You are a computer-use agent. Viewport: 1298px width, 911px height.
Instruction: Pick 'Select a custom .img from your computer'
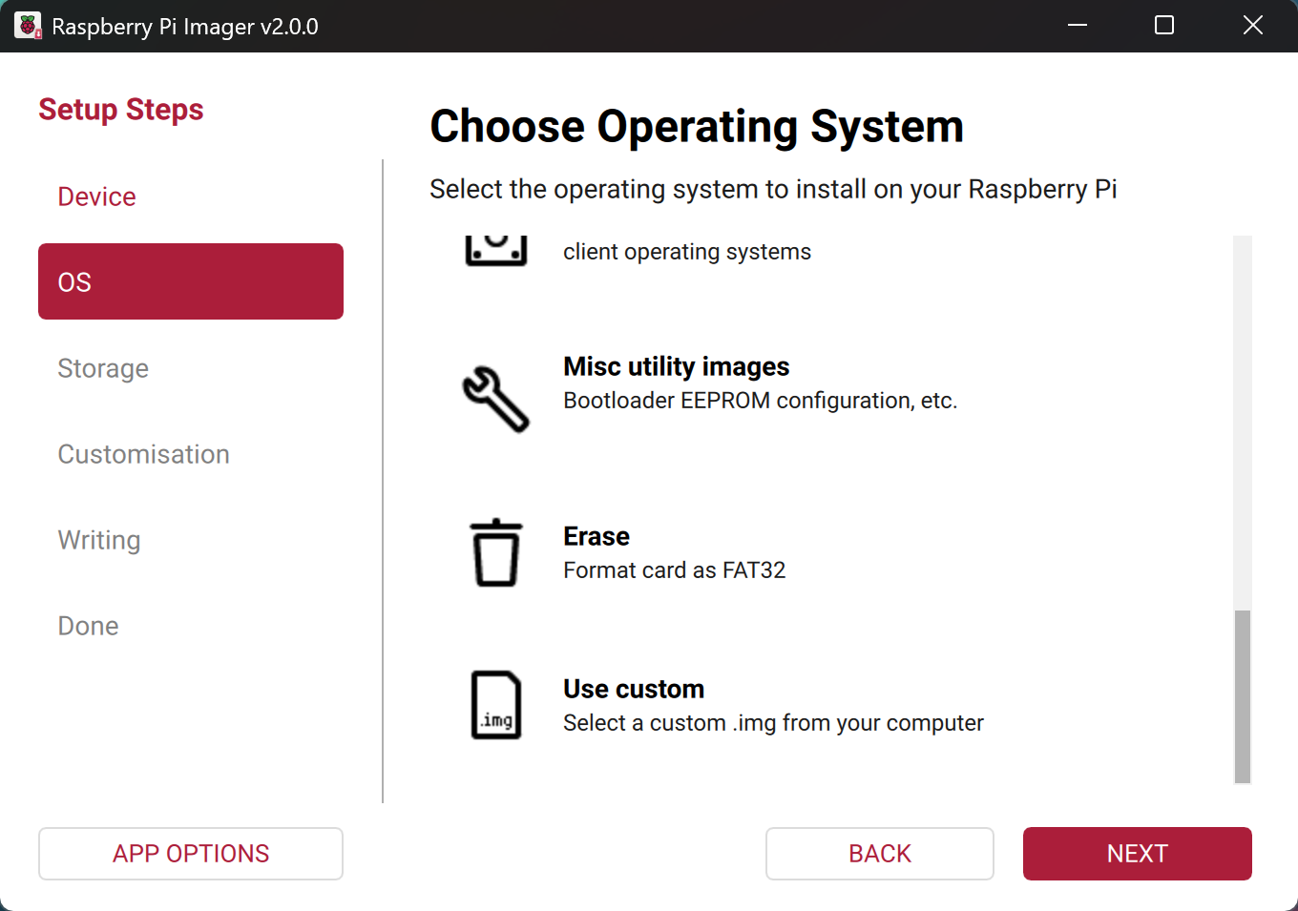(x=772, y=723)
